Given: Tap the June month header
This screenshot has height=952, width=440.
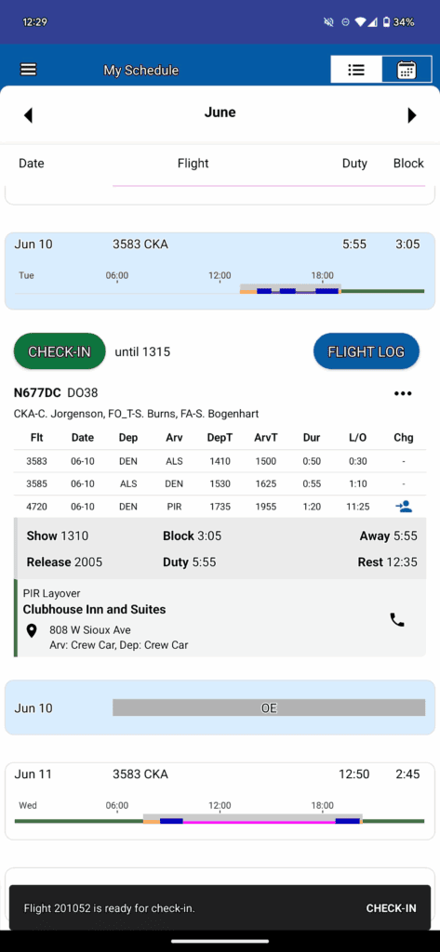Looking at the screenshot, I should tap(220, 112).
